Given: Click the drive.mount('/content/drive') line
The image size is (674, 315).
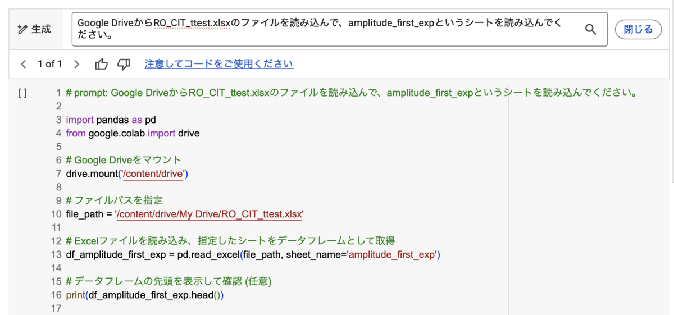Looking at the screenshot, I should (127, 174).
